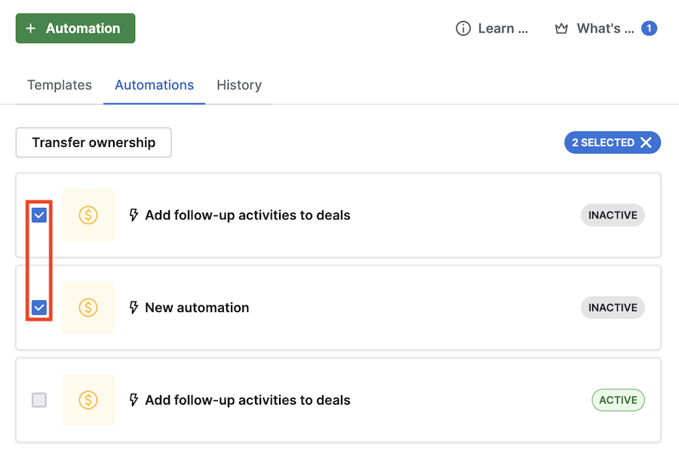679x459 pixels.
Task: Click the green Automation button
Action: pyautogui.click(x=75, y=29)
